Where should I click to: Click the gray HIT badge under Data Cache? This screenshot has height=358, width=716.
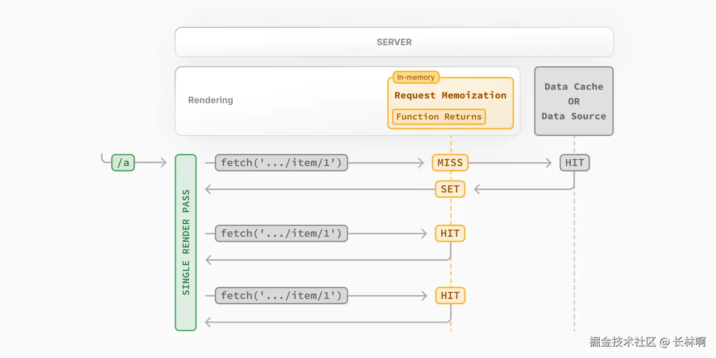point(575,163)
